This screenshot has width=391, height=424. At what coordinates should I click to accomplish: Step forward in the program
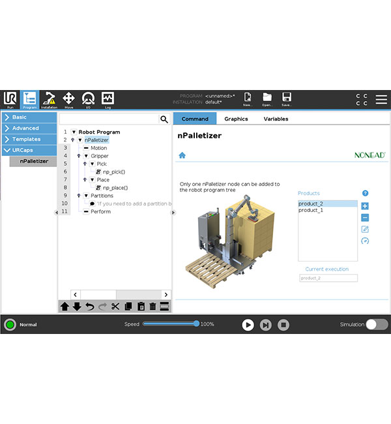pos(266,325)
